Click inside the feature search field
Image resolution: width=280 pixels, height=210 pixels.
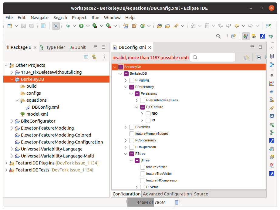(212, 57)
